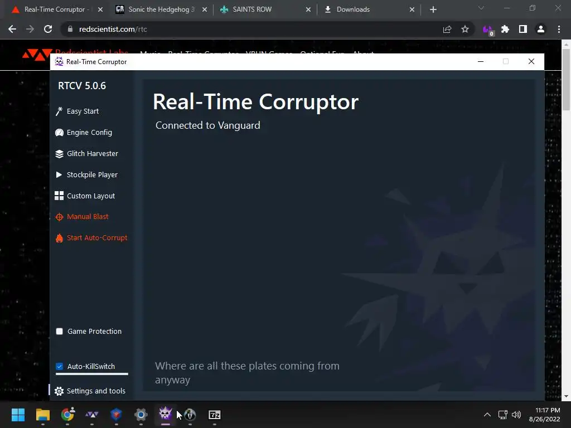Click Start Auto-Corrupt
The width and height of the screenshot is (571, 428).
coord(91,237)
